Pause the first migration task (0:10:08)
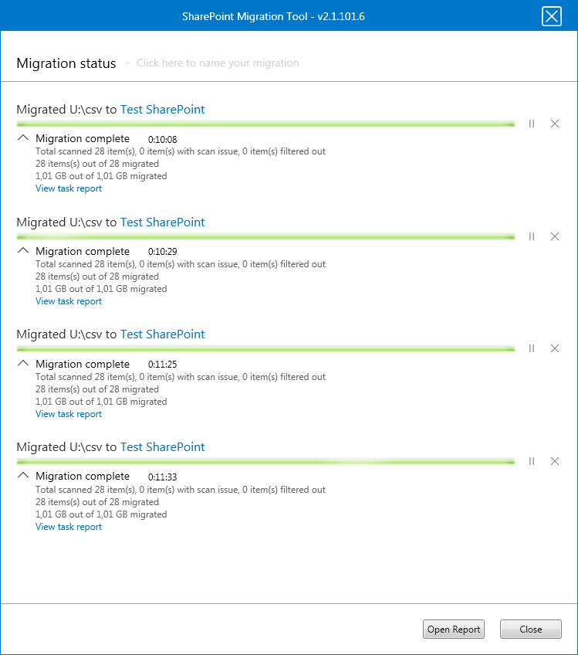The width and height of the screenshot is (578, 655). (x=532, y=124)
